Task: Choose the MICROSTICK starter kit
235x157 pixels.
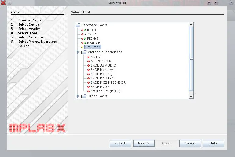Action: 101,61
